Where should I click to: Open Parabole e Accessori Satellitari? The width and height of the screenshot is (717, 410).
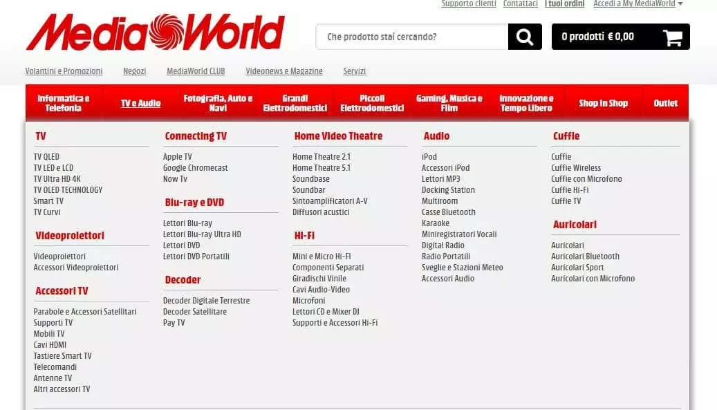(x=85, y=312)
